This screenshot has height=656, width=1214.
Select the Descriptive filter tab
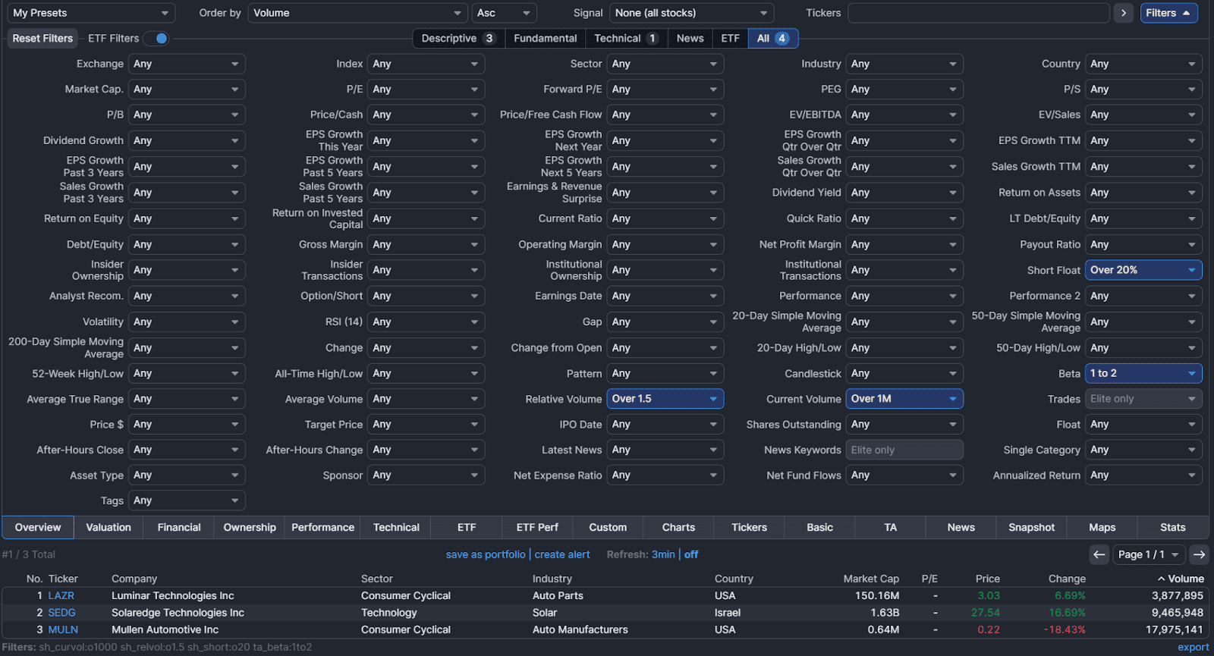click(x=458, y=38)
